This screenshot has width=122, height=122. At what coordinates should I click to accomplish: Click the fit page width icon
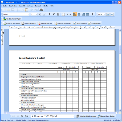112,14
